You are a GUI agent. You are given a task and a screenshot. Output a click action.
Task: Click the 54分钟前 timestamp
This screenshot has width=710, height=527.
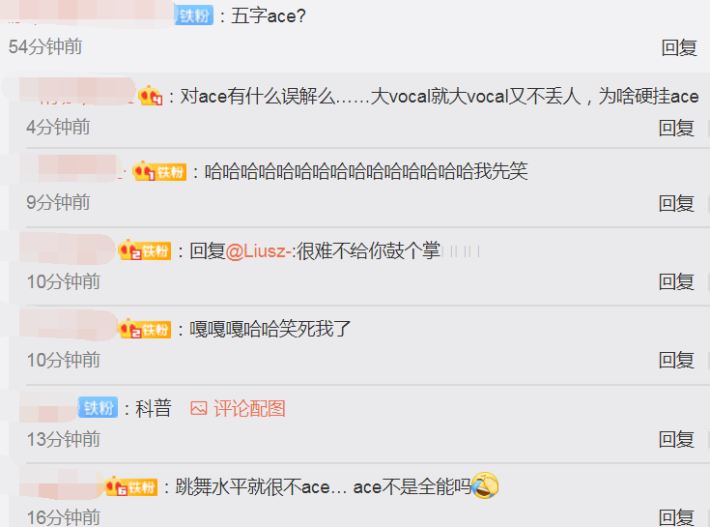(x=45, y=46)
